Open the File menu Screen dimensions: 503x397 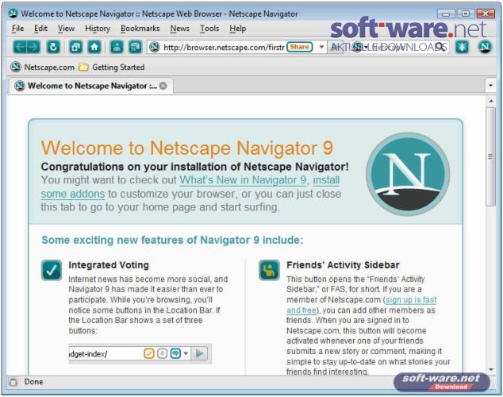pyautogui.click(x=17, y=29)
